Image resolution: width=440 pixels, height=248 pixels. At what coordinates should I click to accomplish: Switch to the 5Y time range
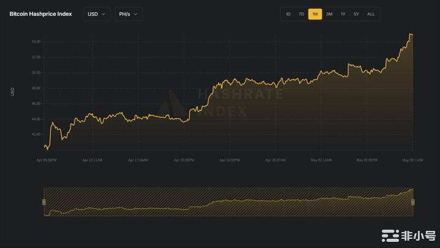(356, 14)
